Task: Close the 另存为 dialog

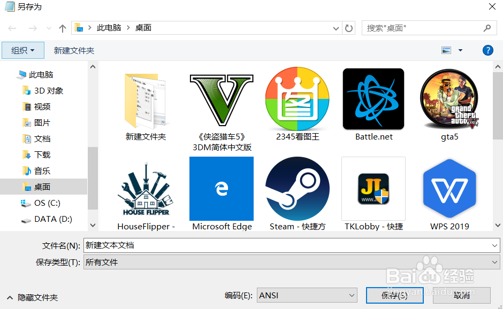Action: pyautogui.click(x=492, y=7)
